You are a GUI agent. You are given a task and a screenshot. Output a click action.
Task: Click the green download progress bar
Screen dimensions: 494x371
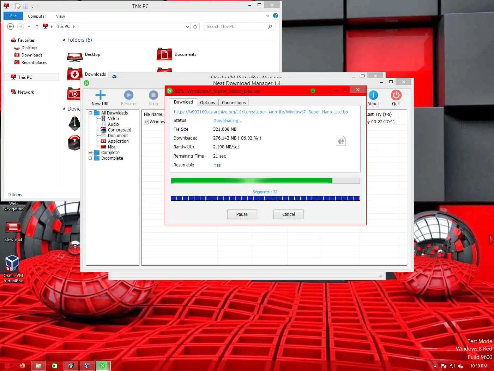coord(265,181)
